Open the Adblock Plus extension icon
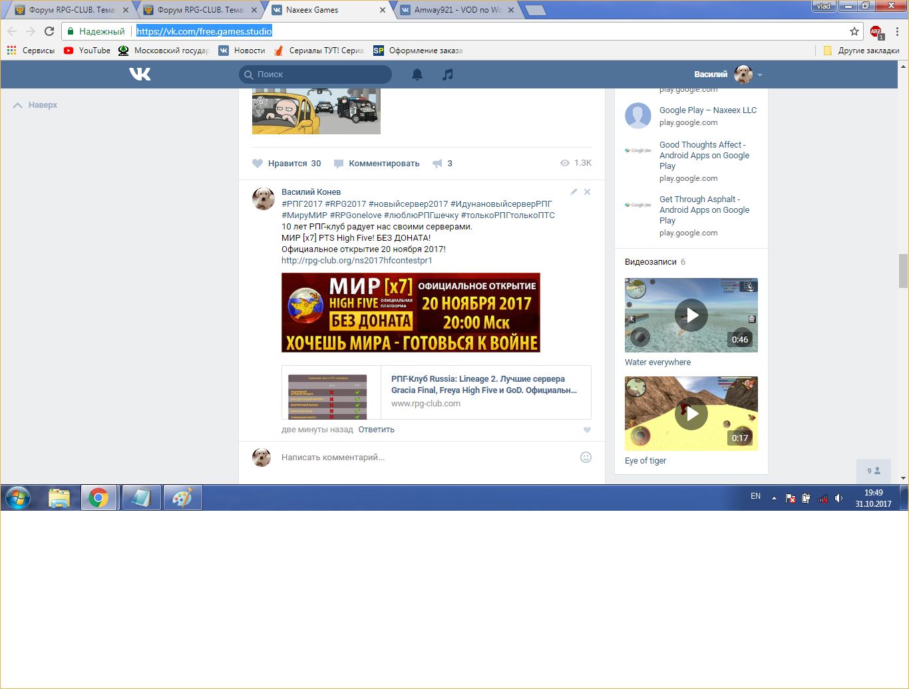The image size is (909, 689). [x=876, y=31]
